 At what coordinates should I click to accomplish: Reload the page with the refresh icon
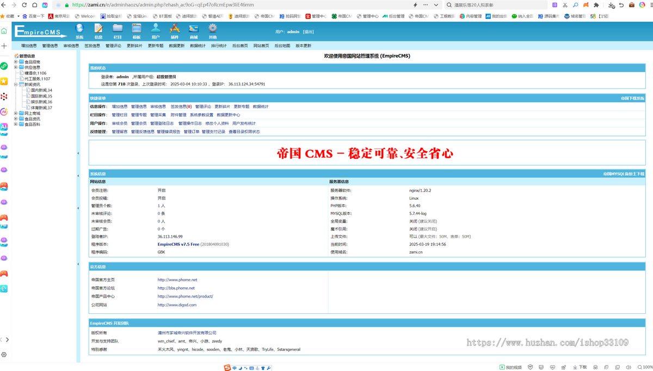(24, 5)
